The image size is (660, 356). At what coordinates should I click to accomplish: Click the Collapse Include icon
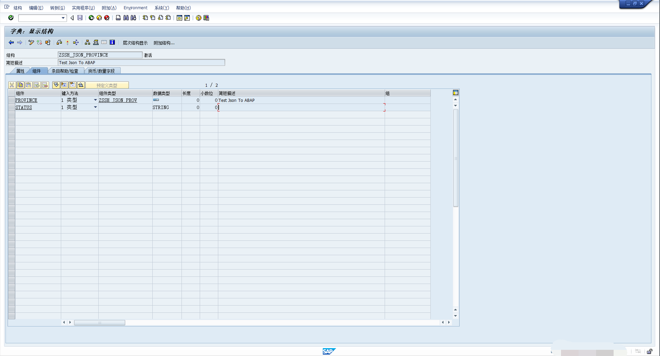tap(73, 85)
